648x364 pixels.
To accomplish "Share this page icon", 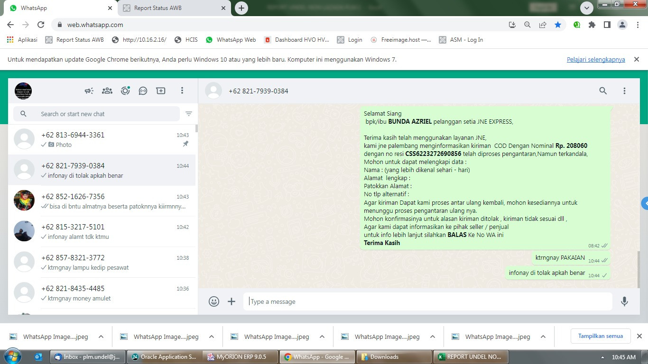I will point(543,25).
